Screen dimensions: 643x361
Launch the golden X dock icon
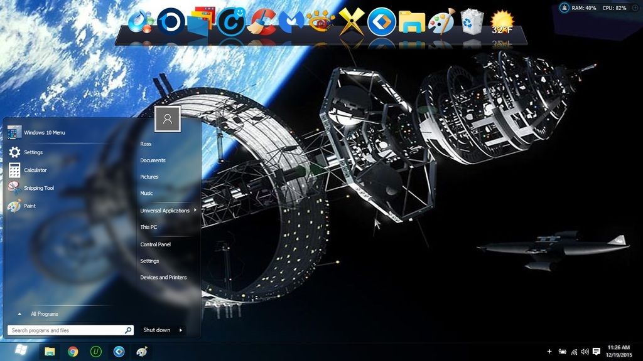[352, 21]
